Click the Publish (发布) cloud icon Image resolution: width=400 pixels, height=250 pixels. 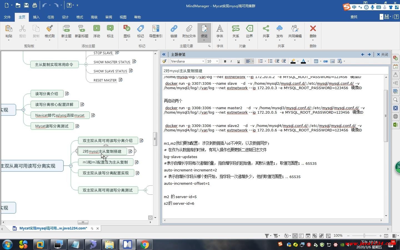pyautogui.click(x=279, y=29)
